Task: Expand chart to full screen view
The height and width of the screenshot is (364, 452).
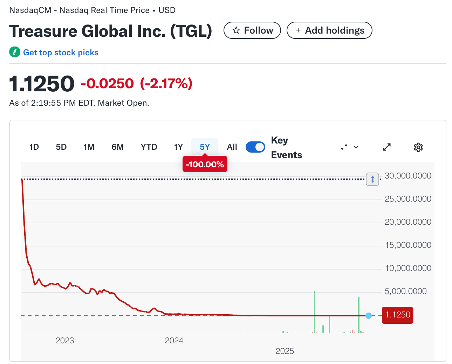Action: click(x=387, y=147)
